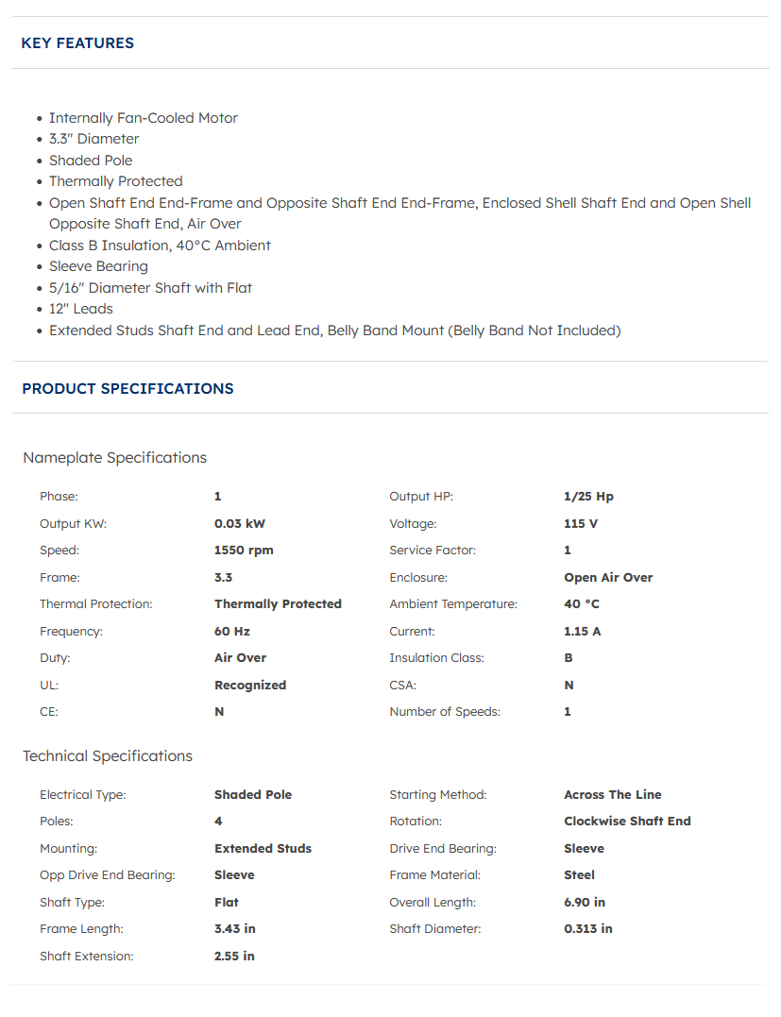Viewport: 781px width, 1017px height.
Task: Click the Internally Fan-Cooled Motor bullet
Action: 144,118
